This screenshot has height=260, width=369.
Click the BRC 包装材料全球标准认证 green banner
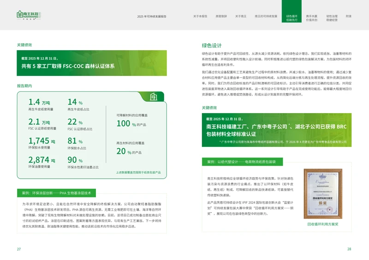pyautogui.click(x=276, y=130)
